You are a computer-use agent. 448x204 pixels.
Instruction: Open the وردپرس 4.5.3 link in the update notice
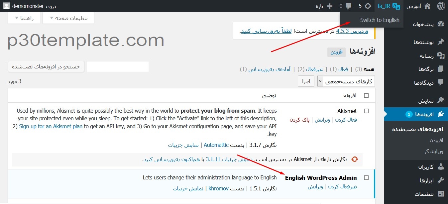click(352, 31)
